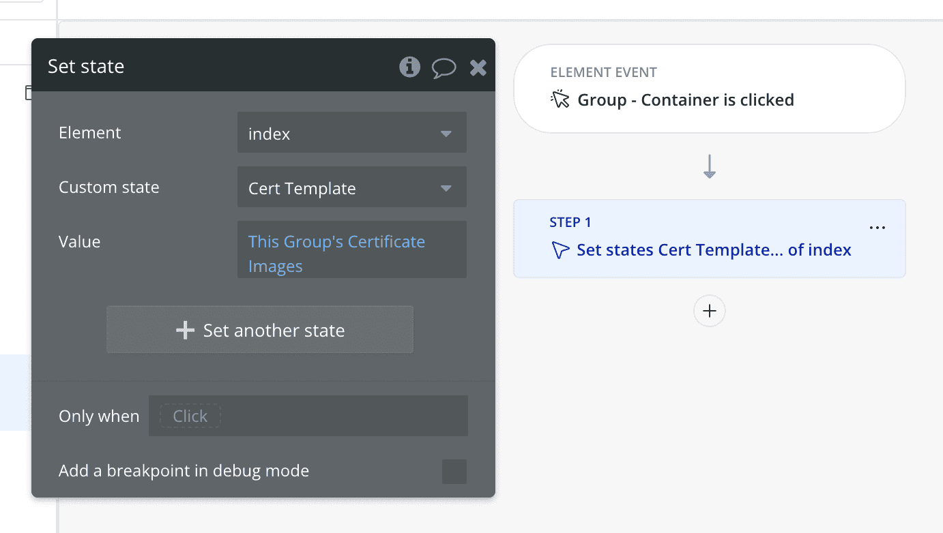Click the Only when condition field
The height and width of the screenshot is (533, 943).
coord(308,416)
